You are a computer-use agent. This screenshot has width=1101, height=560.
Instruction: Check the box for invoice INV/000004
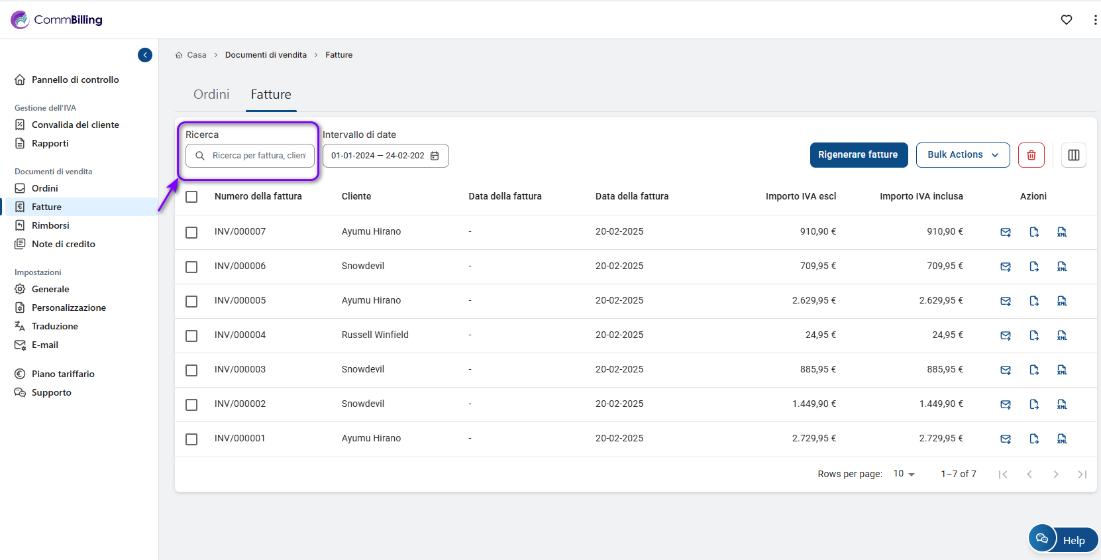[x=191, y=336]
